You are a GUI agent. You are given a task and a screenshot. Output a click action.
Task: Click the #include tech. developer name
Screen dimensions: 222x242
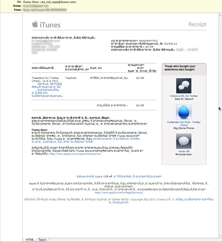pos(184,154)
